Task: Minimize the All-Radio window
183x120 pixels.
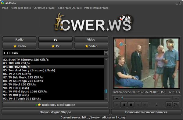Action: click(x=177, y=3)
